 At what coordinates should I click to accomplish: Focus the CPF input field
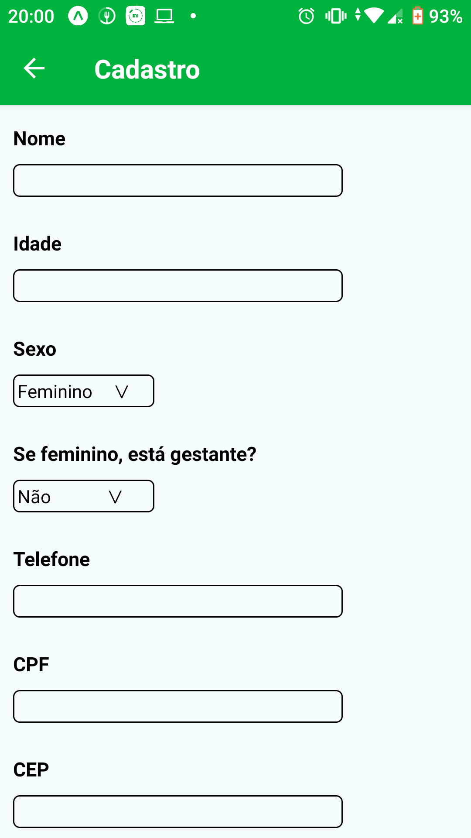coord(178,707)
